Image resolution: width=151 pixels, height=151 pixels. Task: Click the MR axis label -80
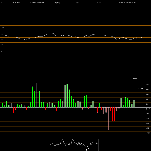(147, 128)
